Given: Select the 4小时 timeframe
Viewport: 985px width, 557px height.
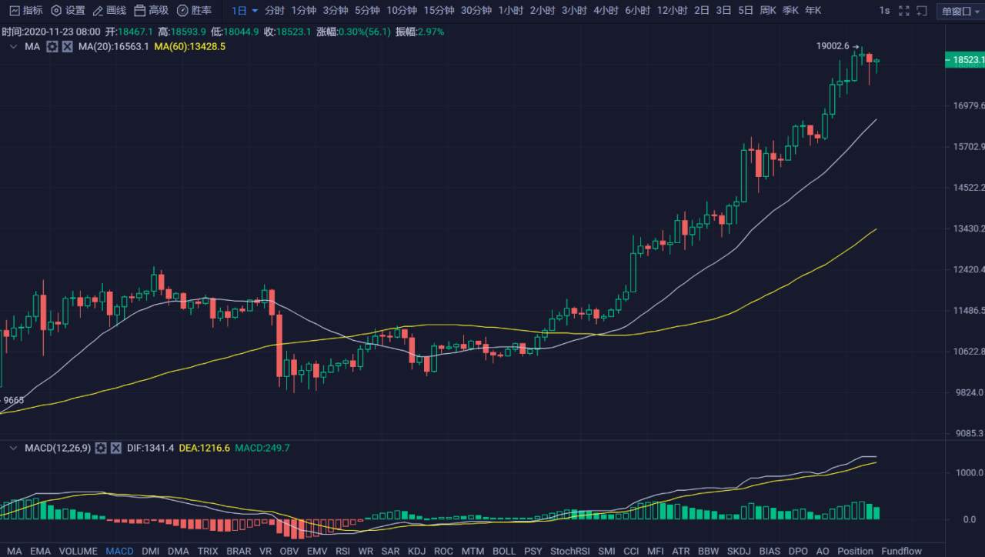Looking at the screenshot, I should point(606,11).
